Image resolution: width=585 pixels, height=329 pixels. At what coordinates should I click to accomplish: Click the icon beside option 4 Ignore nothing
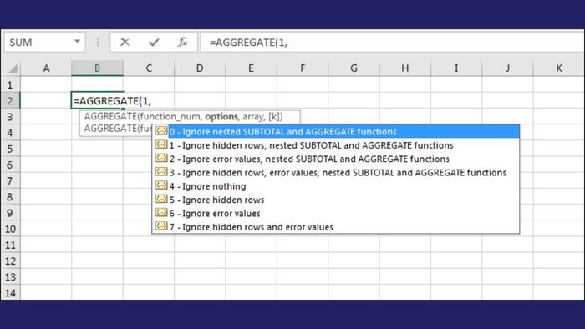[x=161, y=185]
